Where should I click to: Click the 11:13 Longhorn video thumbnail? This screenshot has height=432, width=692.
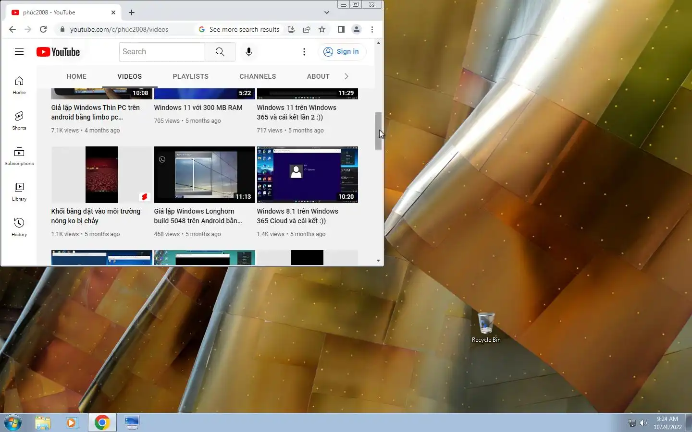coord(204,175)
